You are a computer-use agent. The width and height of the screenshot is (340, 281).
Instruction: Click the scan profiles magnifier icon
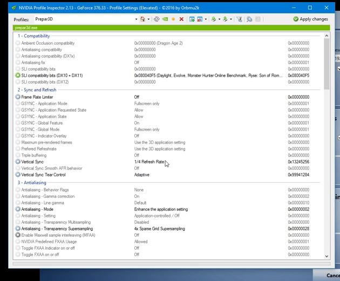[x=249, y=19]
